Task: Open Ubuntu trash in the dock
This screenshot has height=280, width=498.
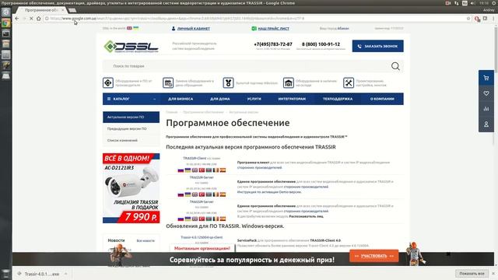Action: pyautogui.click(x=5, y=274)
